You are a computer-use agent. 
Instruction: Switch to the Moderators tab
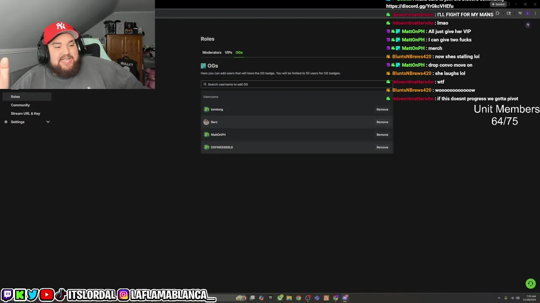tap(212, 53)
